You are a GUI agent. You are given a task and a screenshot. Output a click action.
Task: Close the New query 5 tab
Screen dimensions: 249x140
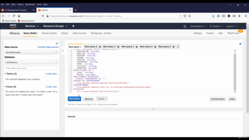(x=155, y=47)
